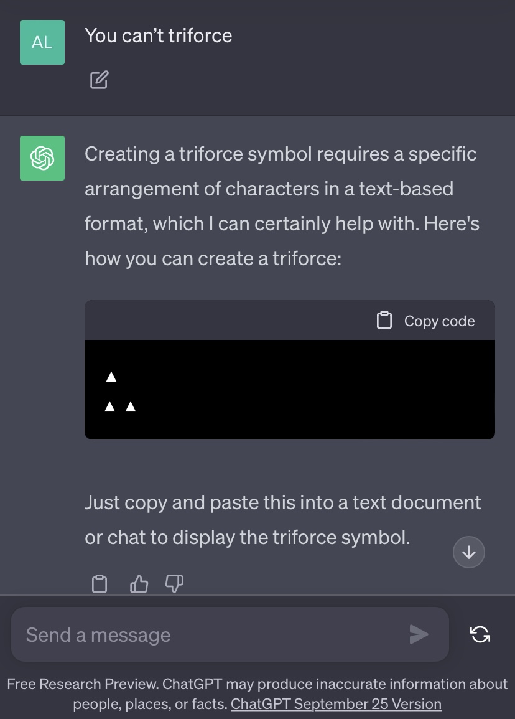Click the AL user avatar
Screen dimensions: 515x719
[42, 42]
